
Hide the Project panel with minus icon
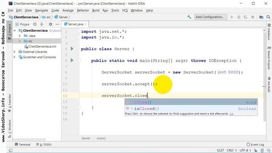[57, 24]
